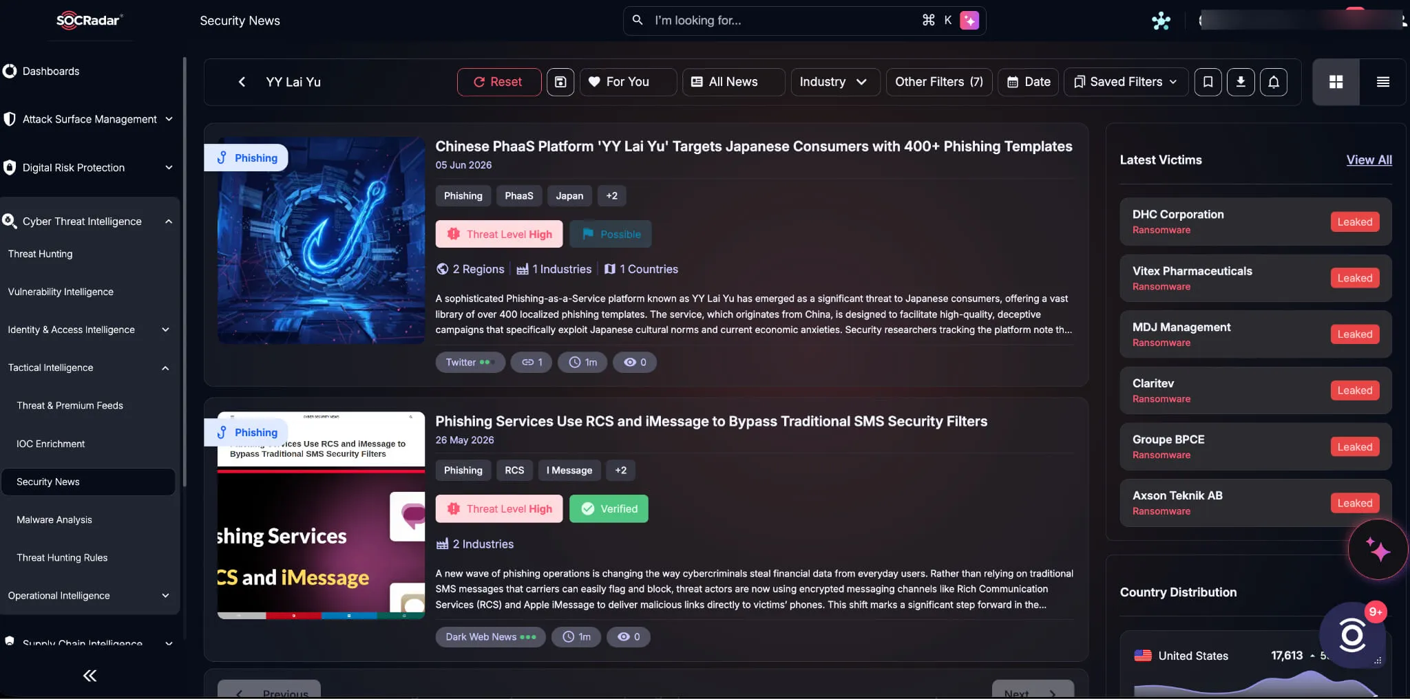Click the link count chip on first article
Viewport: 1410px width, 699px height.
(532, 362)
